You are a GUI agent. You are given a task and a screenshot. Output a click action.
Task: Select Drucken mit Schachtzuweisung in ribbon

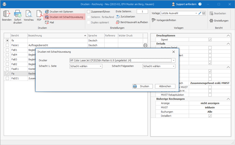(64, 17)
